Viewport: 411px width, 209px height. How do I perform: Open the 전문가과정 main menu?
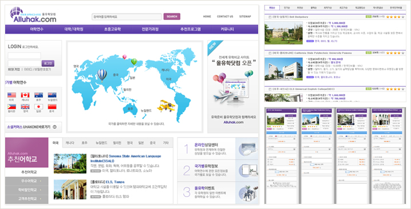(x=150, y=29)
